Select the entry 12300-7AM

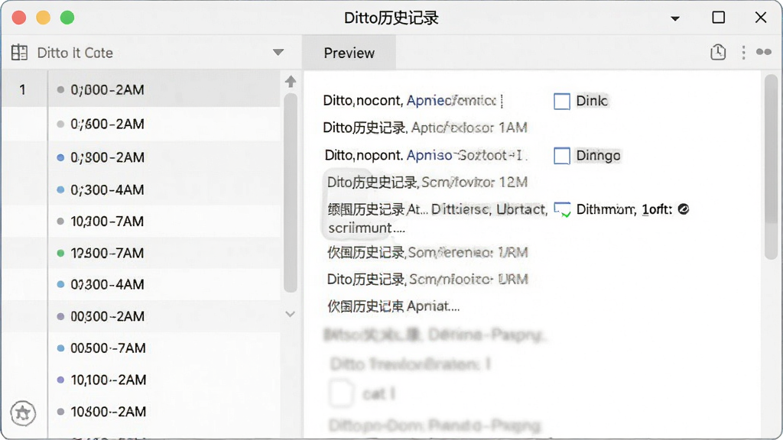(164, 253)
